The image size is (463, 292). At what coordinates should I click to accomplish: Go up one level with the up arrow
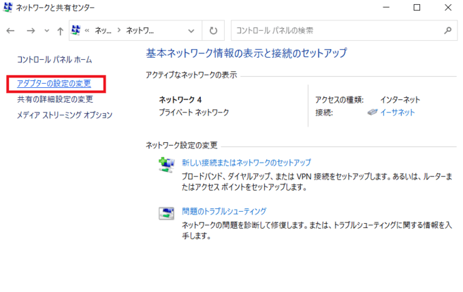tap(60, 31)
